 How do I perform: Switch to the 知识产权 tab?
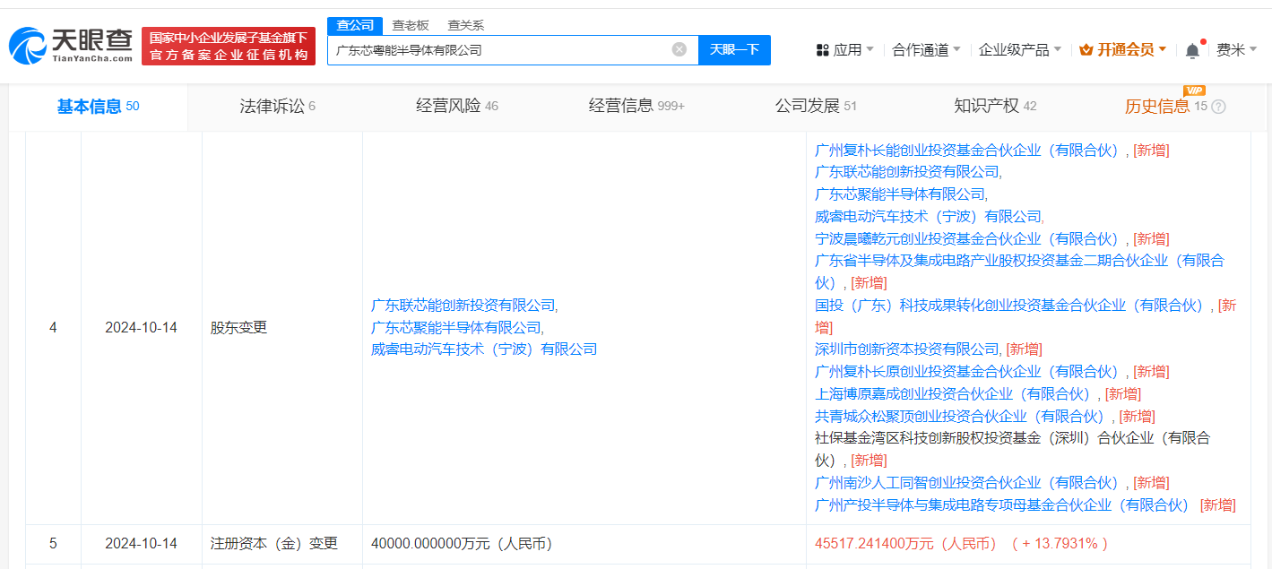(x=989, y=106)
